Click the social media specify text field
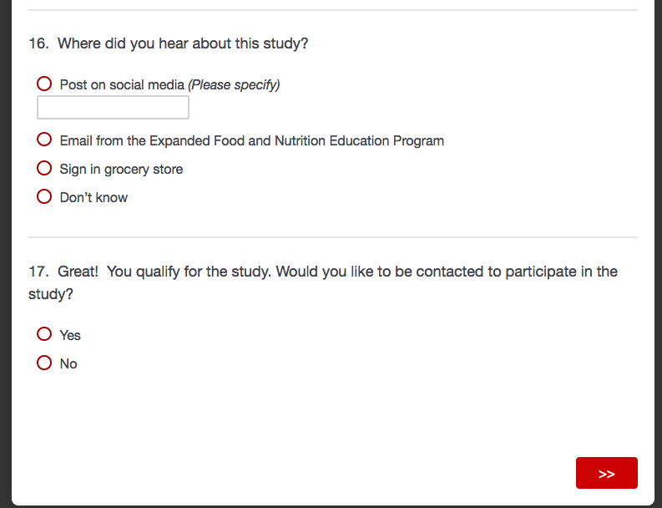 click(113, 108)
